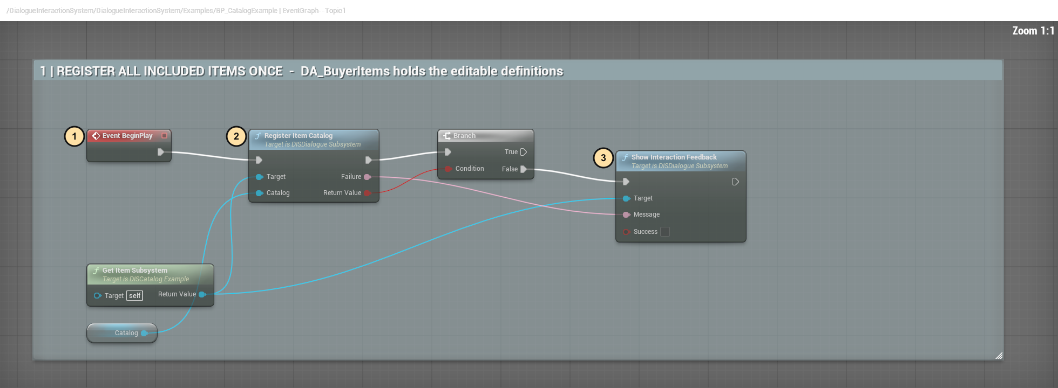This screenshot has width=1058, height=388.
Task: Click the comment resize handle at the corner
Action: tap(999, 355)
